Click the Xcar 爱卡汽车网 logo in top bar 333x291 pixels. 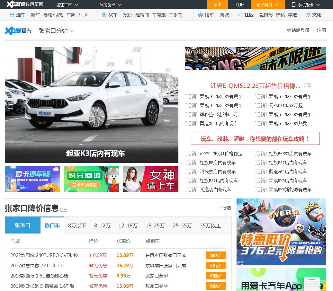point(25,4)
